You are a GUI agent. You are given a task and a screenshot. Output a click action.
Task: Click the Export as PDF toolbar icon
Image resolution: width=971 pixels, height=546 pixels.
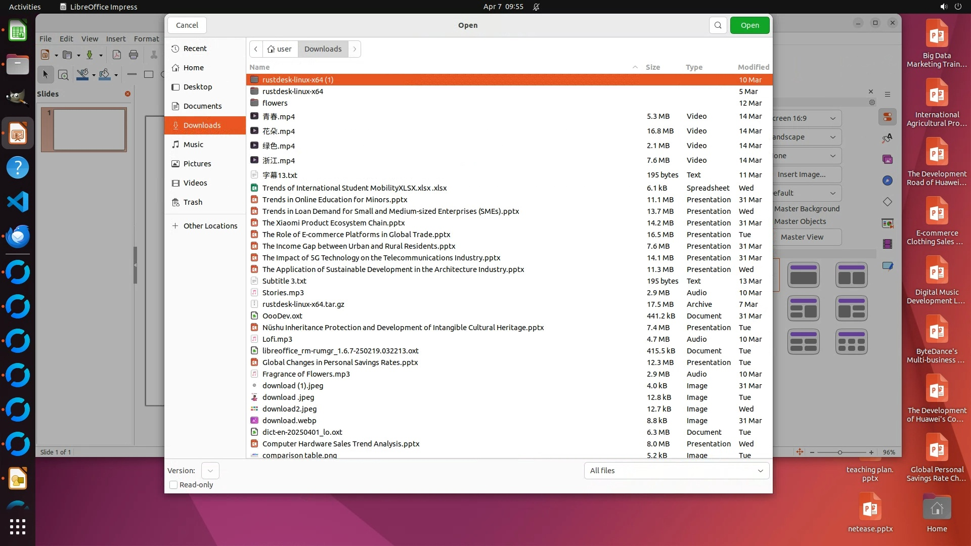(117, 55)
